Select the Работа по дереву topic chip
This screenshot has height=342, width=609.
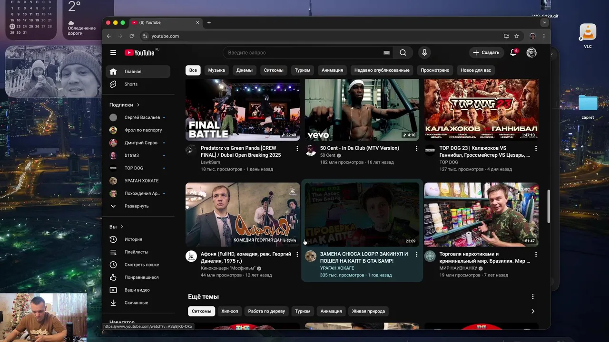pyautogui.click(x=266, y=312)
